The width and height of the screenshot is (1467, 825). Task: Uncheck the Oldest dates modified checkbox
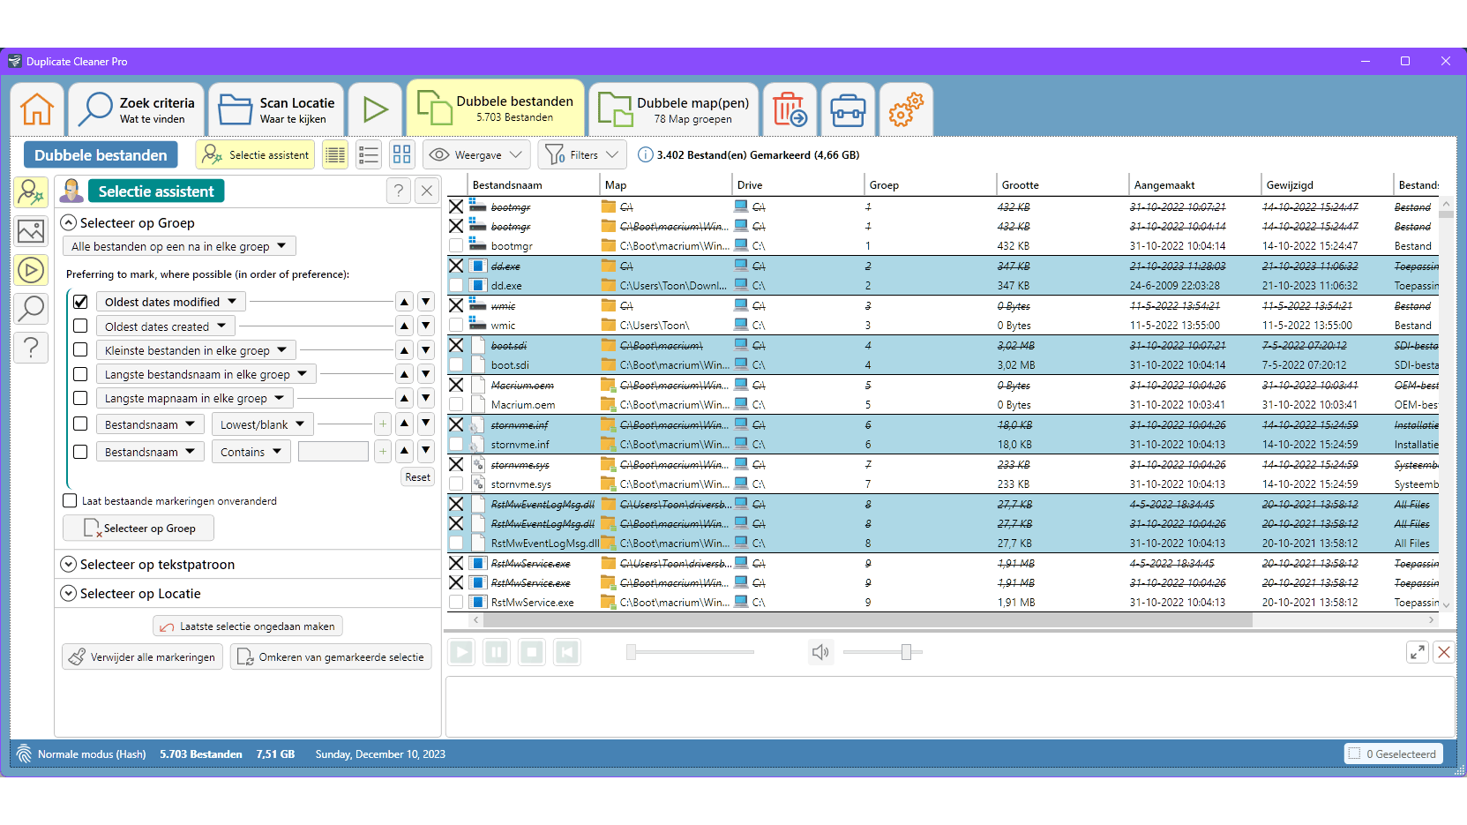pos(80,302)
